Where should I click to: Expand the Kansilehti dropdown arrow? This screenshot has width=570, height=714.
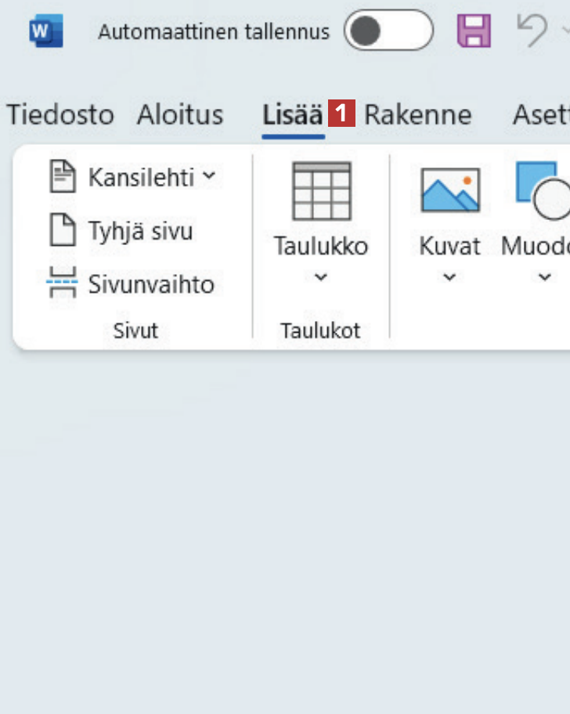coord(209,175)
